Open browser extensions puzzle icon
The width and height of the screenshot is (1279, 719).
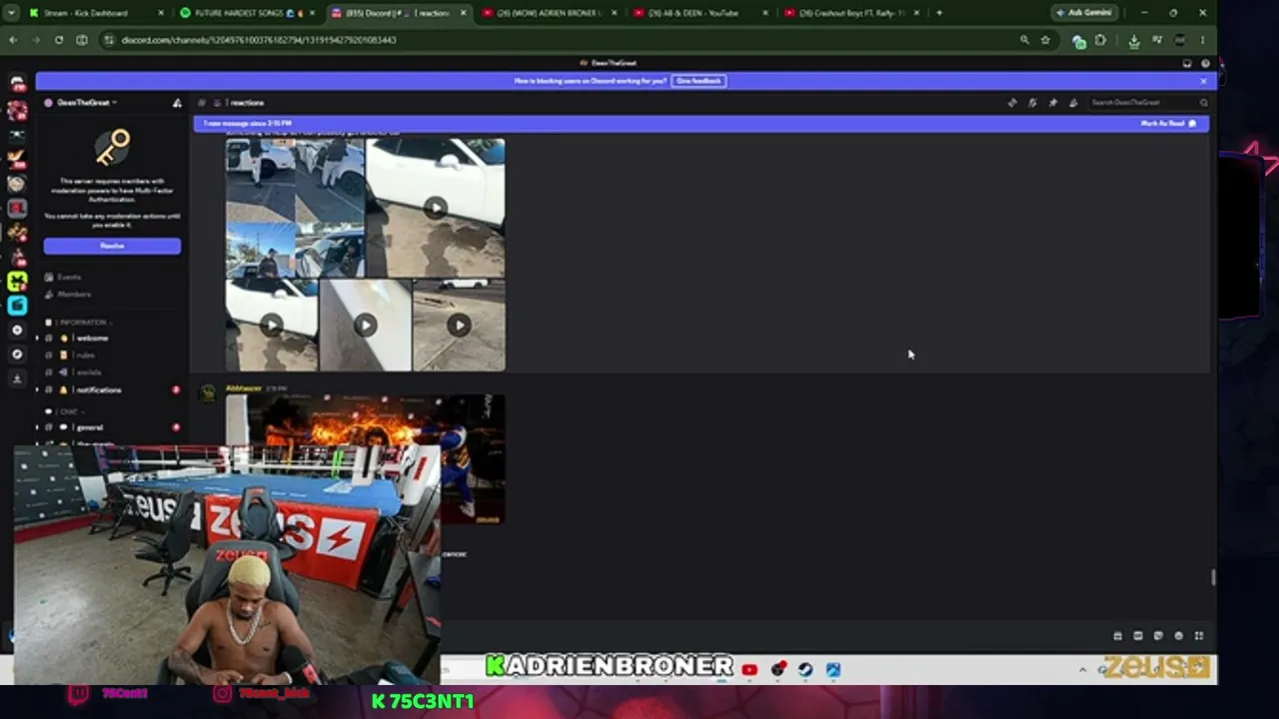point(1100,40)
